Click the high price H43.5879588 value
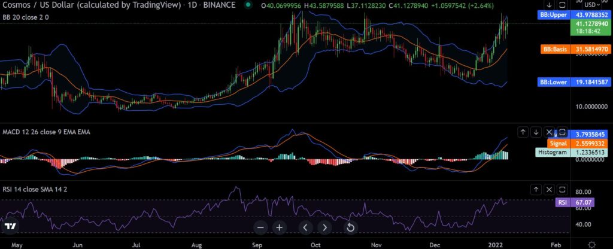The width and height of the screenshot is (613, 249). click(x=323, y=5)
